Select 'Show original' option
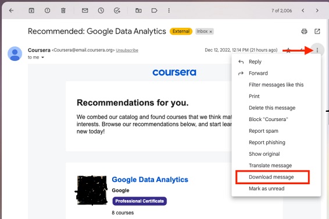 pyautogui.click(x=276, y=154)
